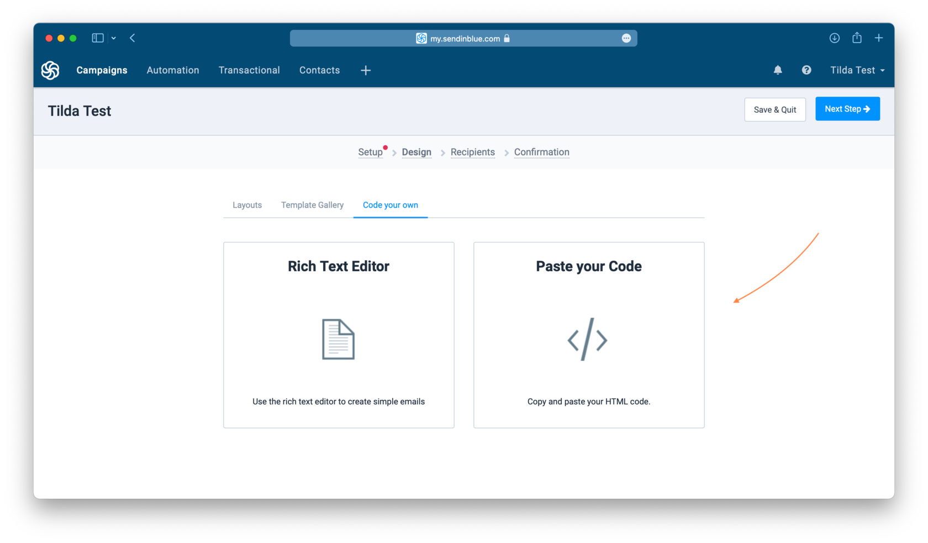928x543 pixels.
Task: Expand the sidebar dropdown chevron
Action: click(114, 38)
